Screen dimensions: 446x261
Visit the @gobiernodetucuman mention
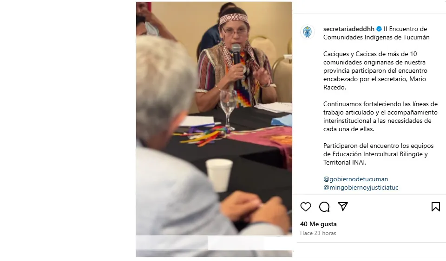click(355, 179)
